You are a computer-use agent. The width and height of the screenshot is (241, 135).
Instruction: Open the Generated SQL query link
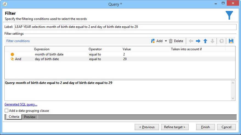tap(21, 104)
